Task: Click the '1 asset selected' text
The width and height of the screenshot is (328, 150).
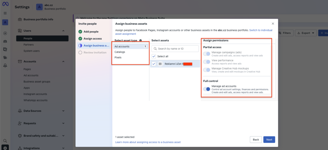Action: click(125, 137)
